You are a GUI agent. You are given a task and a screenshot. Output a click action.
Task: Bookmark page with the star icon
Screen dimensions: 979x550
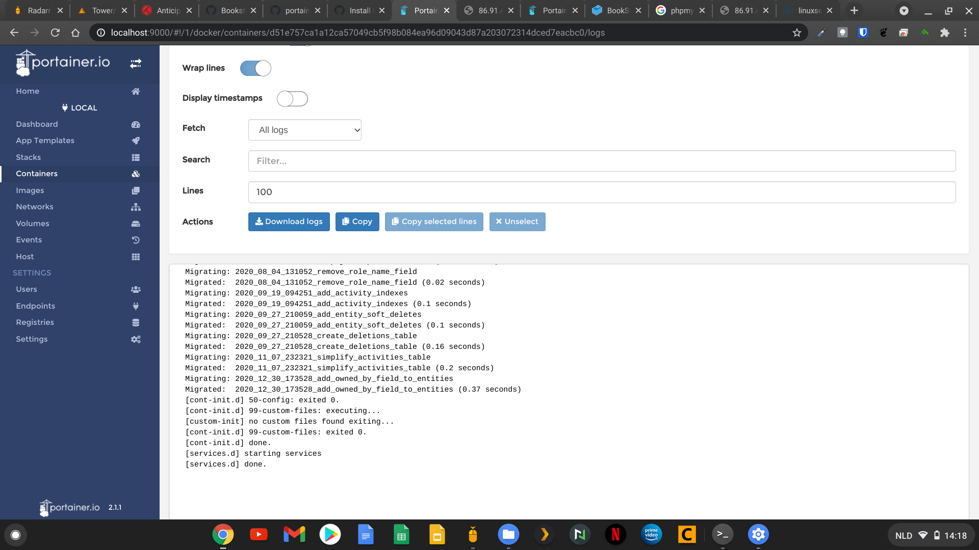(797, 33)
